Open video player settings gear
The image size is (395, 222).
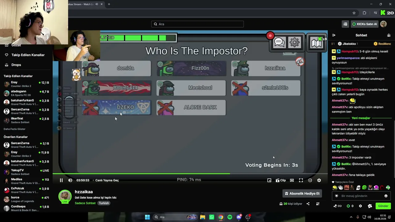pos(319,180)
